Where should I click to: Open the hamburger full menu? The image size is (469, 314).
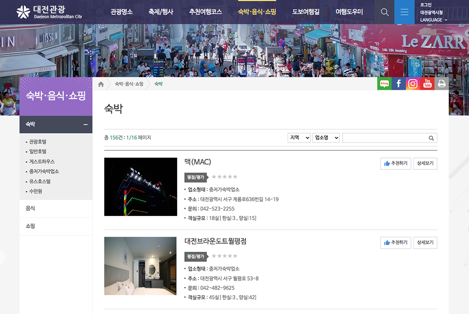coord(404,12)
